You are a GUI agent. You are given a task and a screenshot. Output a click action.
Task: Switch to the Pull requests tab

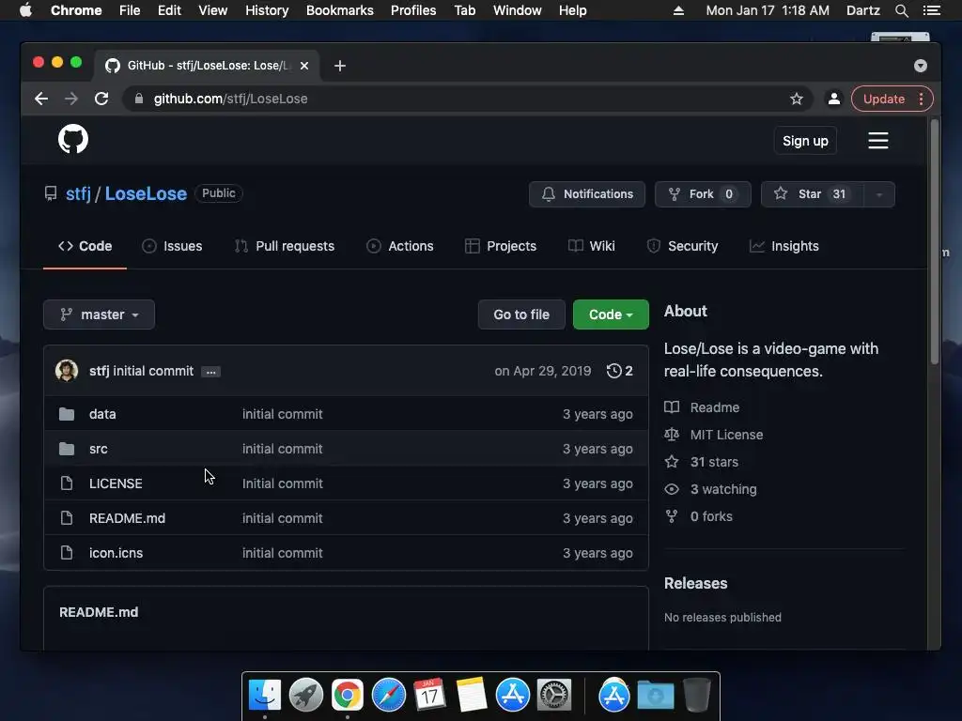[x=284, y=246]
